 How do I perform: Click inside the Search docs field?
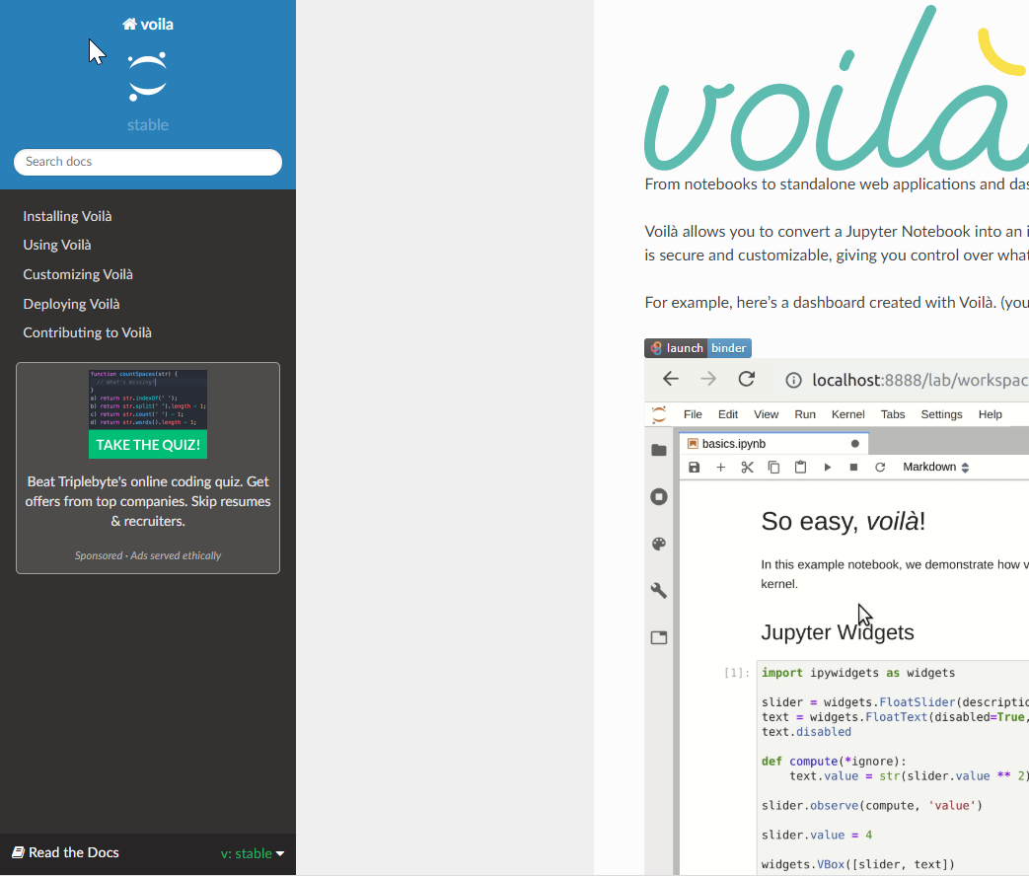[147, 162]
